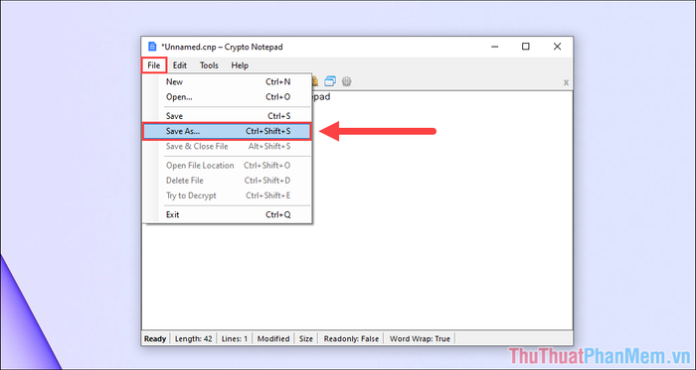Click the Word Wrap: True status entry

pos(420,339)
